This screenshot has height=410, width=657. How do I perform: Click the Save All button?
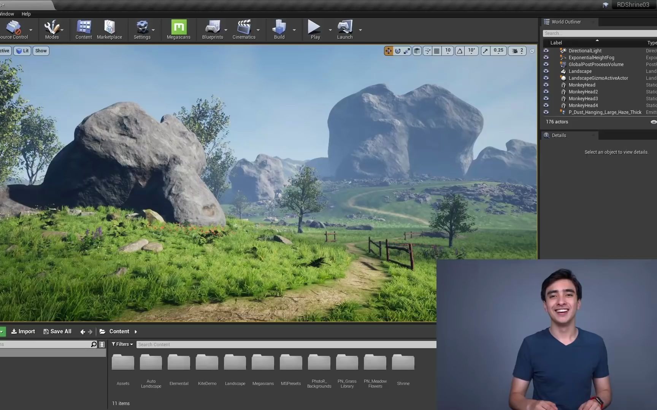(x=57, y=331)
